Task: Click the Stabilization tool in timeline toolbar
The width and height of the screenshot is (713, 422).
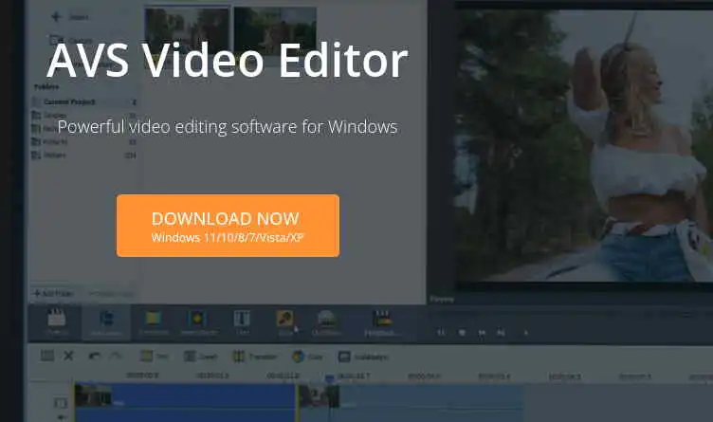Action: click(x=363, y=357)
